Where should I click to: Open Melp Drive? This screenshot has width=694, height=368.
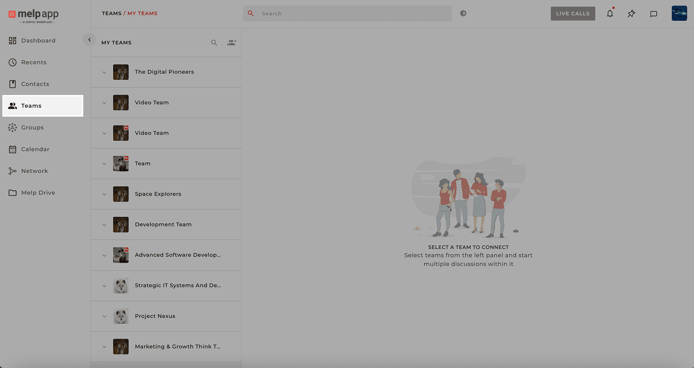click(38, 192)
